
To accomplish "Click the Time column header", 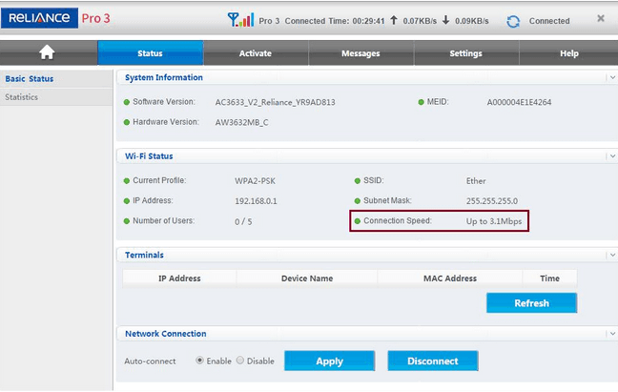I will coord(550,279).
